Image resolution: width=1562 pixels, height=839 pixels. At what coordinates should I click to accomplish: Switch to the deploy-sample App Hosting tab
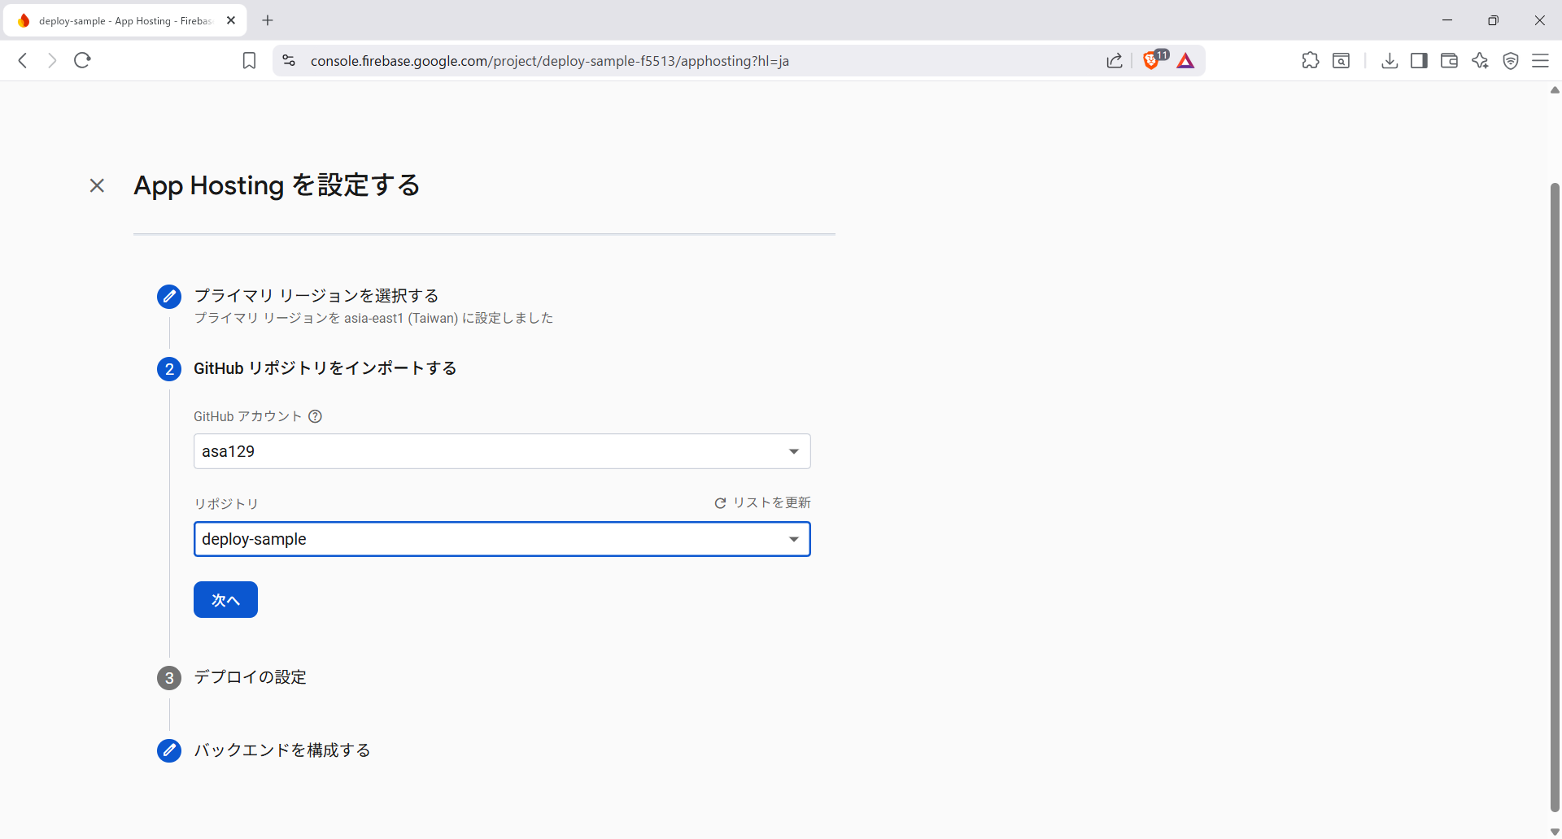click(124, 21)
